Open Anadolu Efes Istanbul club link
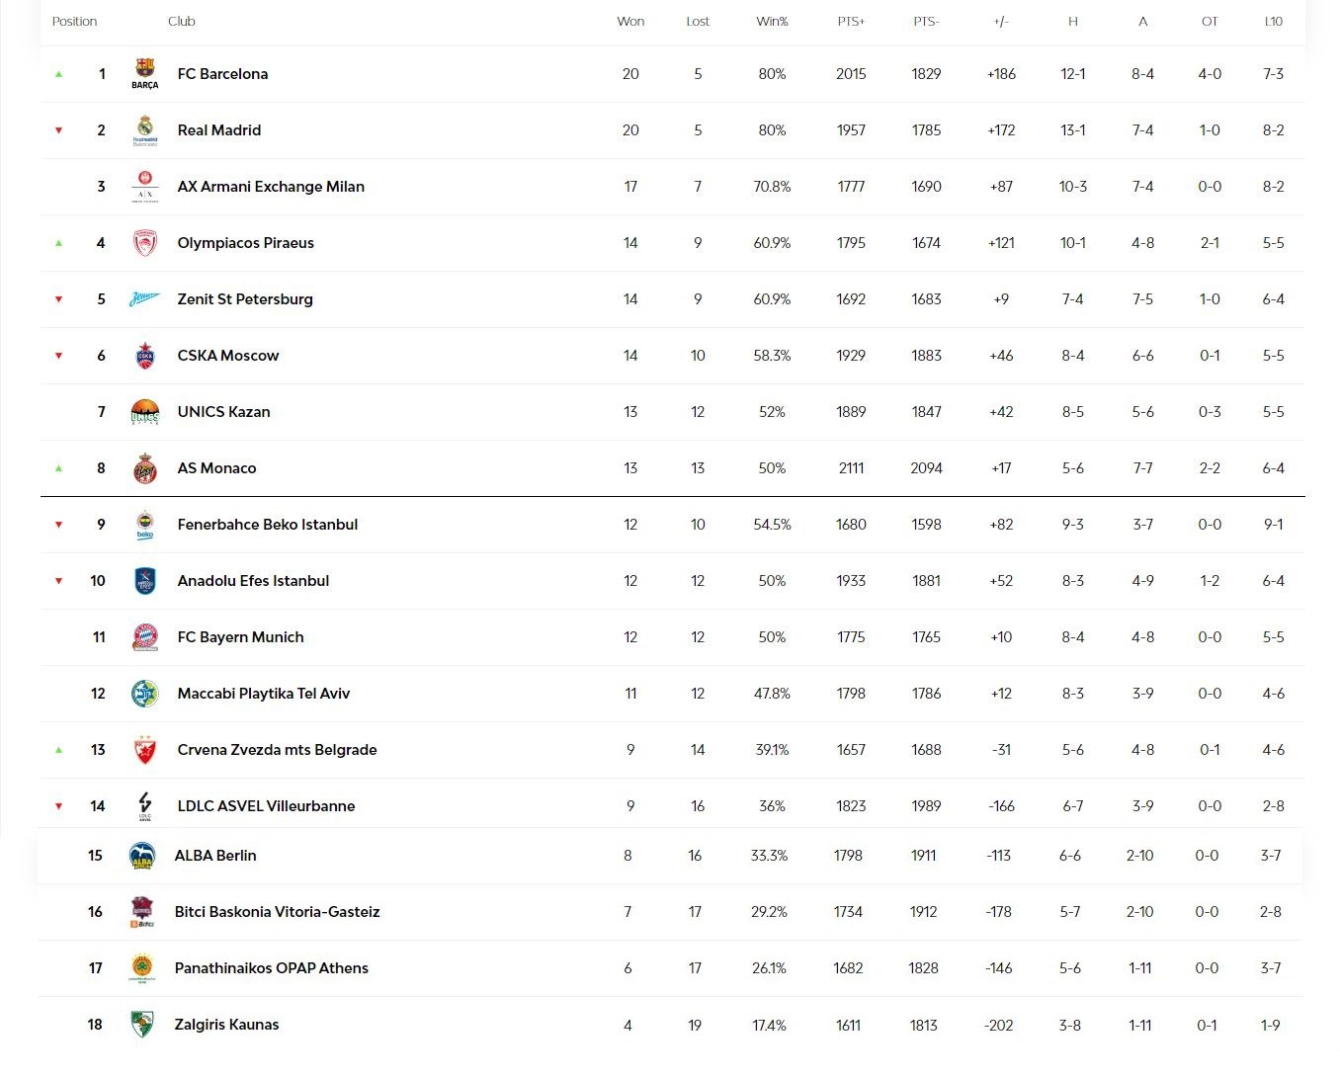The width and height of the screenshot is (1340, 1079). pyautogui.click(x=253, y=580)
